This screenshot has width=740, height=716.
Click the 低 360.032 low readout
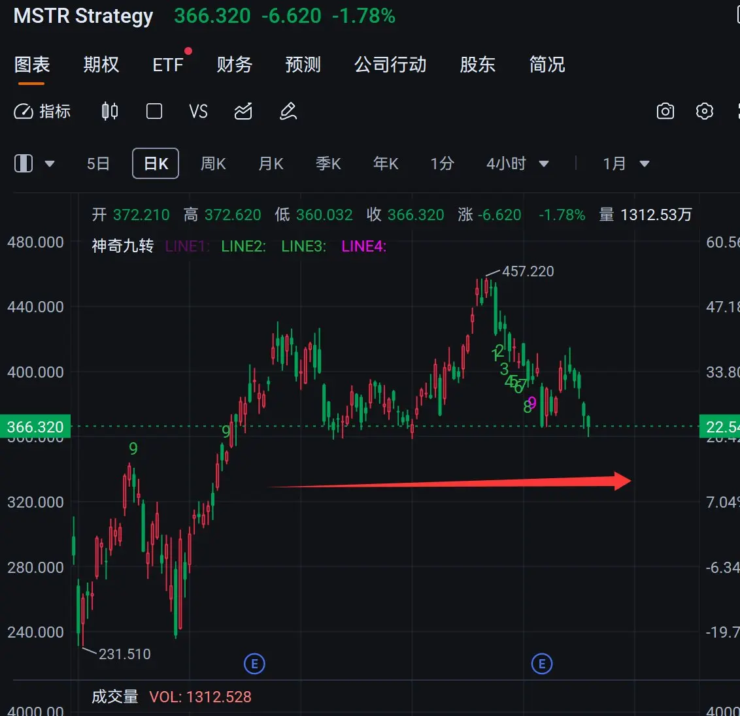[x=314, y=215]
